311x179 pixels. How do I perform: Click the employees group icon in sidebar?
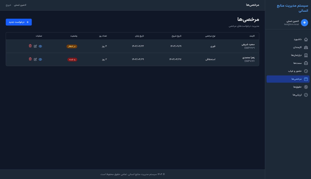(306, 47)
